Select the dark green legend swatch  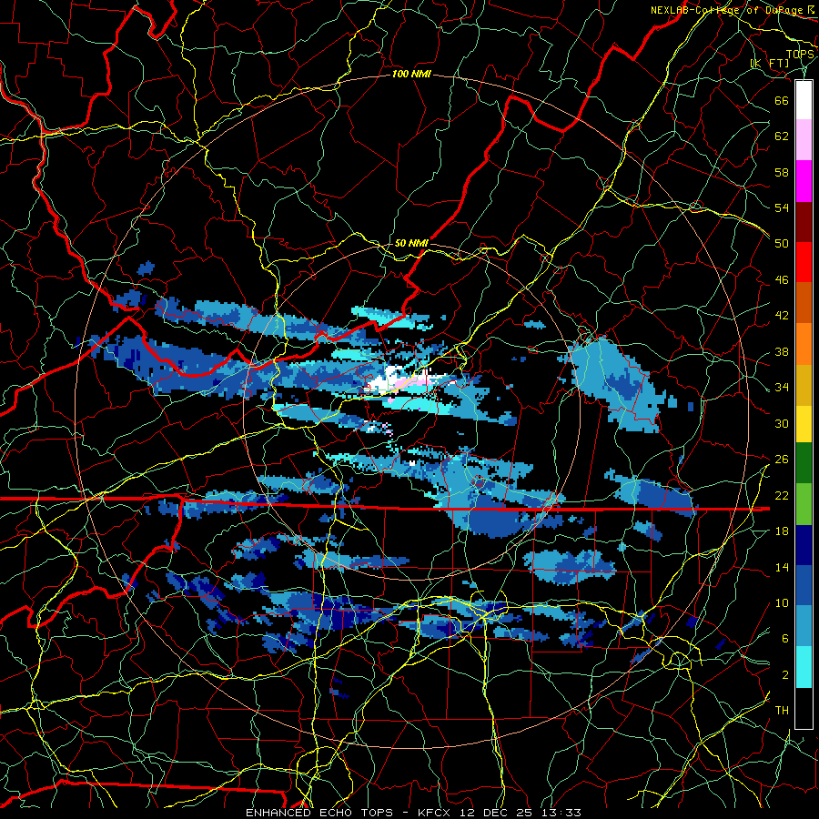click(804, 463)
